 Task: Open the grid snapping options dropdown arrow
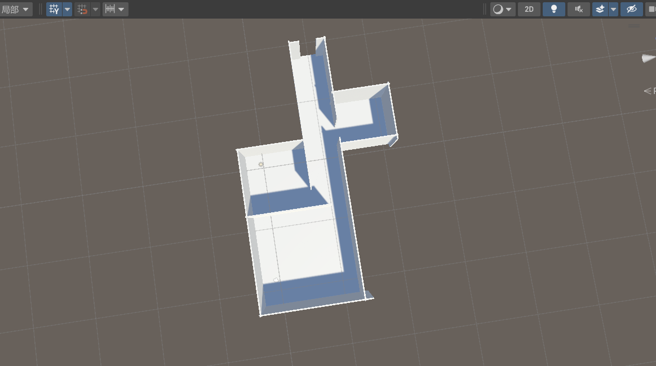[x=95, y=9]
